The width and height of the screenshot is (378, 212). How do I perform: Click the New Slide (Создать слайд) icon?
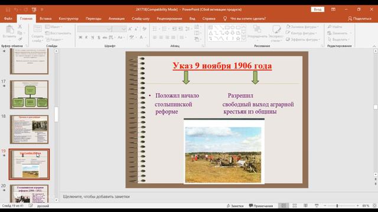[37, 29]
